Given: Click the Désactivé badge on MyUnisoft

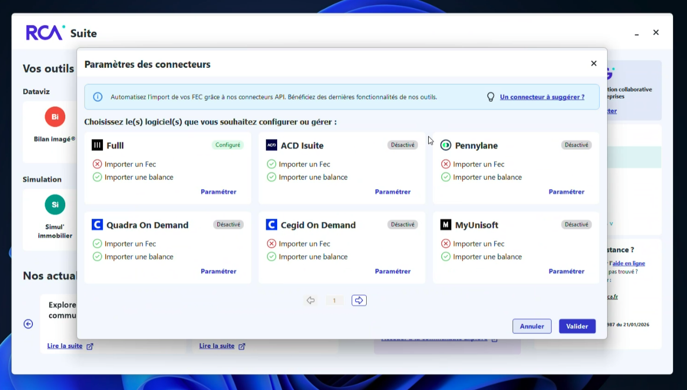Looking at the screenshot, I should 576,225.
